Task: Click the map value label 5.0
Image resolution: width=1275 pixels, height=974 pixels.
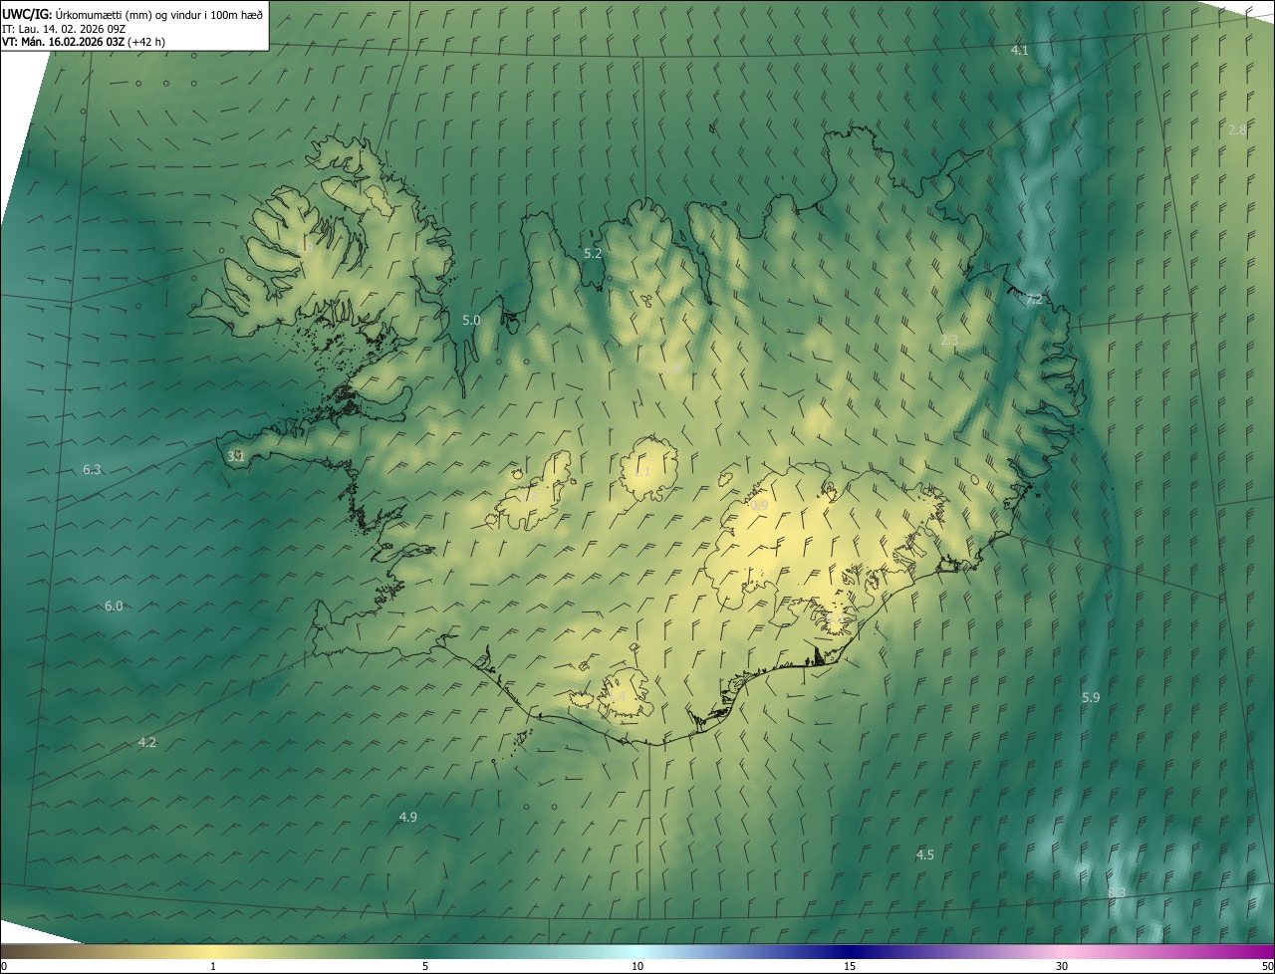Action: (471, 321)
